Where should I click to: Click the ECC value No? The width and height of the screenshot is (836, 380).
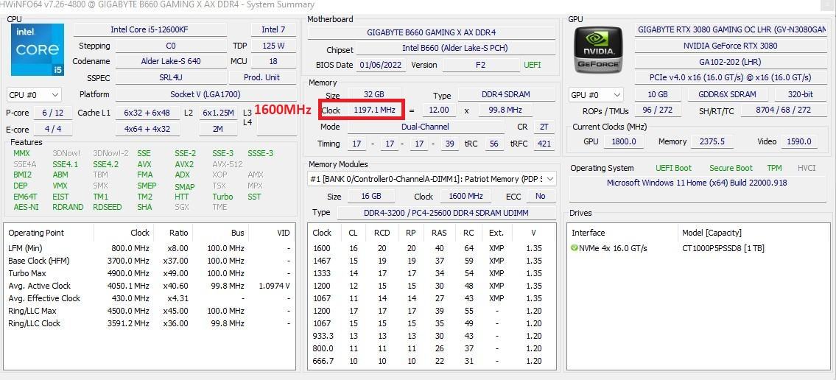[540, 196]
